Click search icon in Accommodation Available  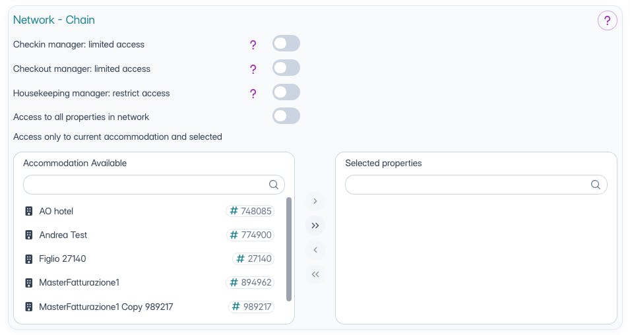[x=274, y=185]
